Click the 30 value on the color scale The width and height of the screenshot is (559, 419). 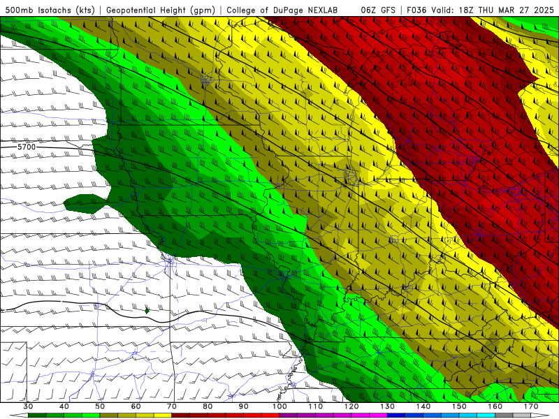click(x=28, y=406)
